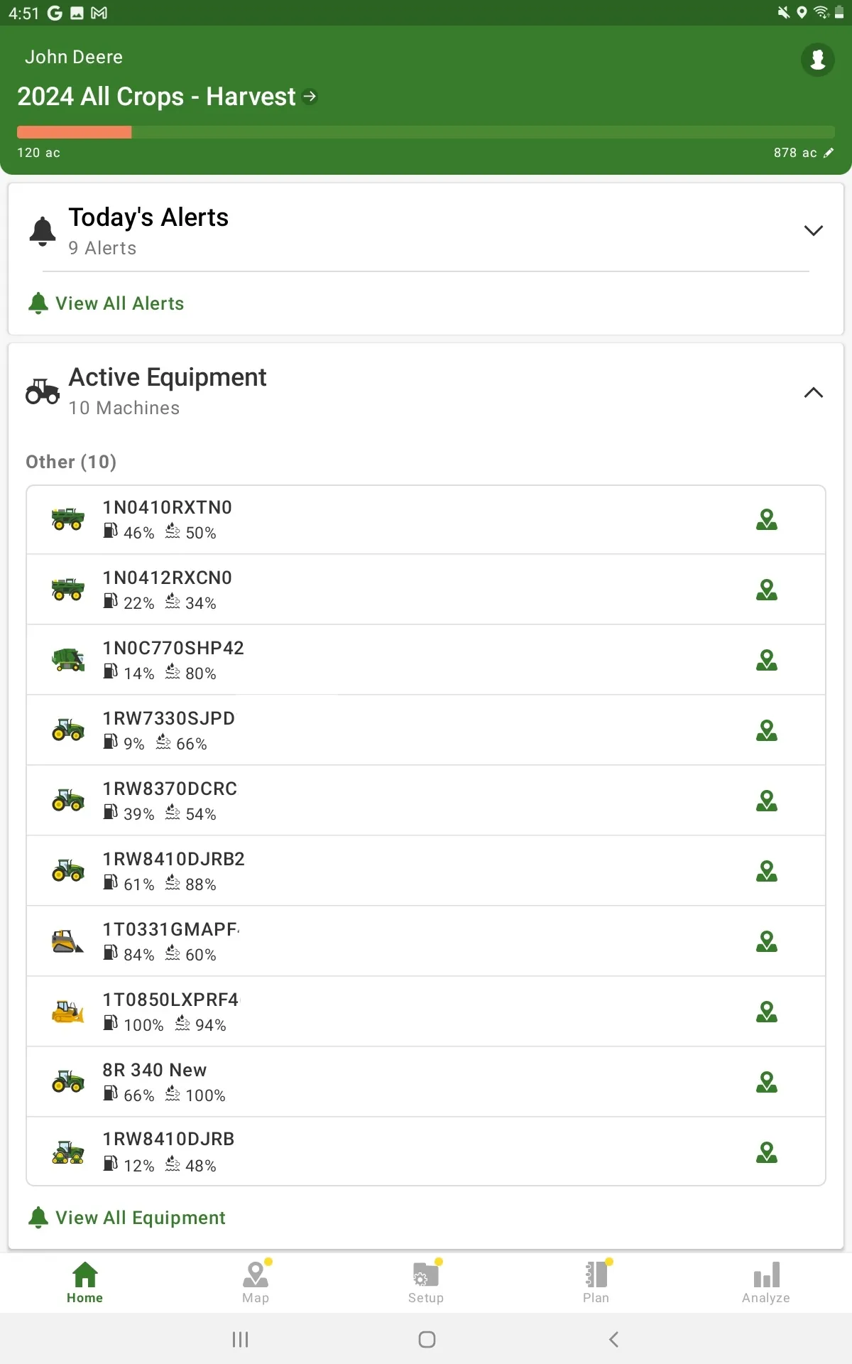
Task: Open 2024 All Crops - Harvest arrow
Action: [x=310, y=96]
